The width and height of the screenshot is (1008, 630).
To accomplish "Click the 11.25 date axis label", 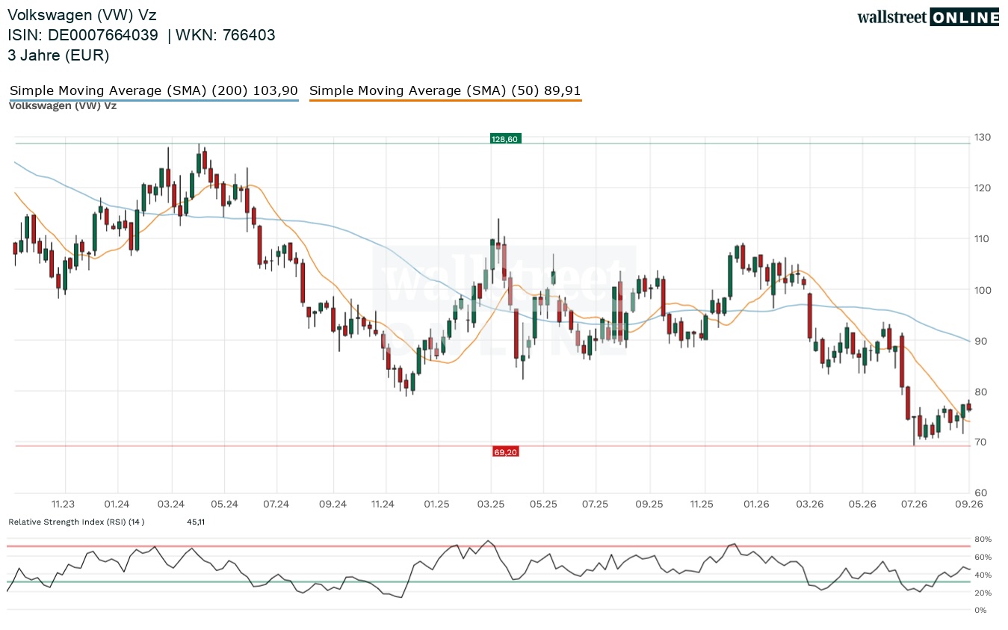I will [702, 504].
